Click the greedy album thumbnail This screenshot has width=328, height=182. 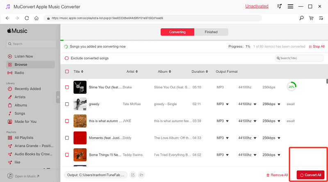click(x=80, y=104)
